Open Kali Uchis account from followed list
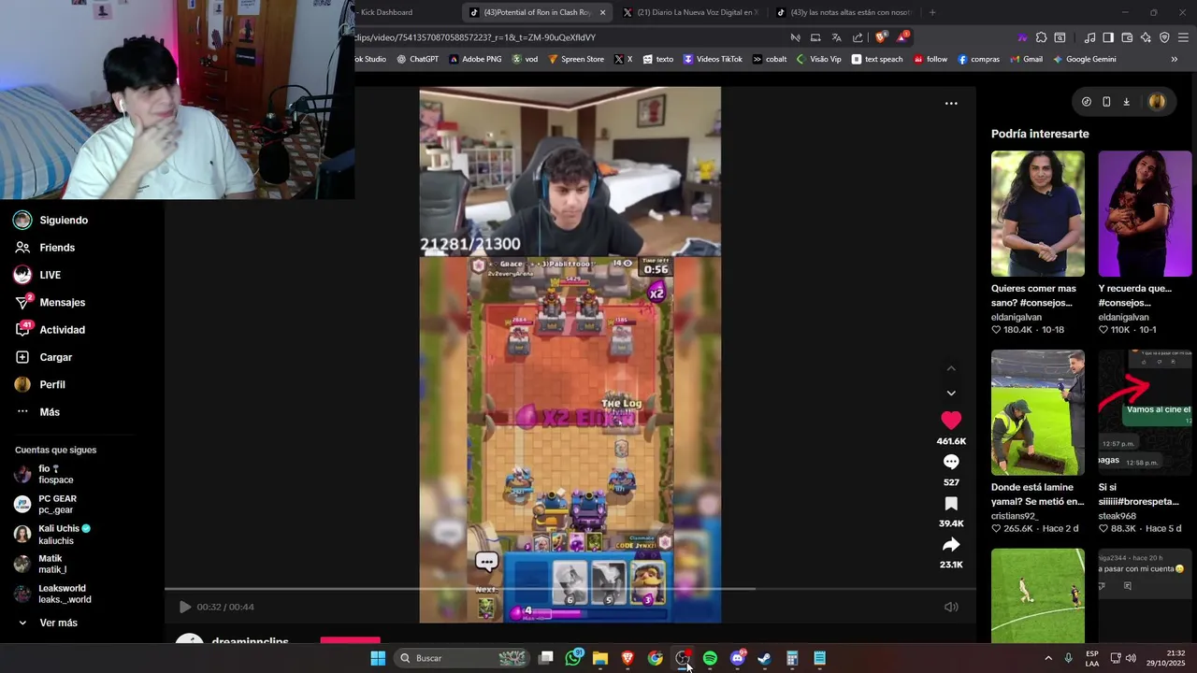Screen dimensions: 1197x673 point(52,535)
